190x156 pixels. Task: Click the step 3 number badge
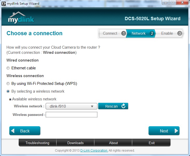click(x=180, y=33)
